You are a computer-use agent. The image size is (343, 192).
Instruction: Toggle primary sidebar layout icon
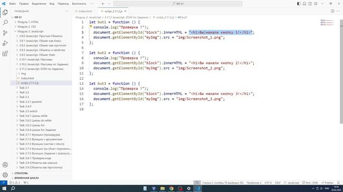tap(299, 4)
